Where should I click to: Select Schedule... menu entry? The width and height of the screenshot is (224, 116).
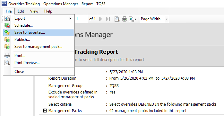tap(39, 25)
